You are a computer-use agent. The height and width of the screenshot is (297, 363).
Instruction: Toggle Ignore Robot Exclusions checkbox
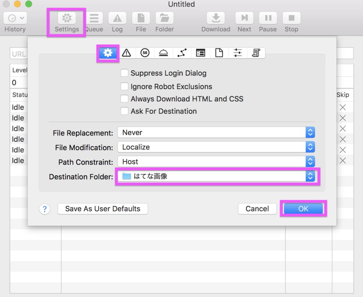[x=124, y=87]
